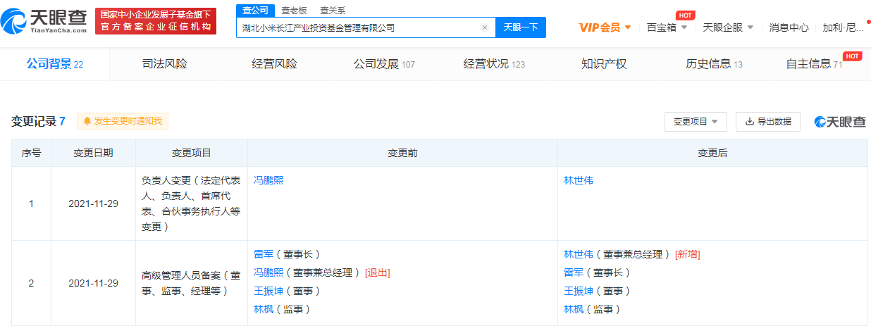Image resolution: width=871 pixels, height=326 pixels.
Task: Click the 变更记录 7 section heading
Action: [38, 121]
